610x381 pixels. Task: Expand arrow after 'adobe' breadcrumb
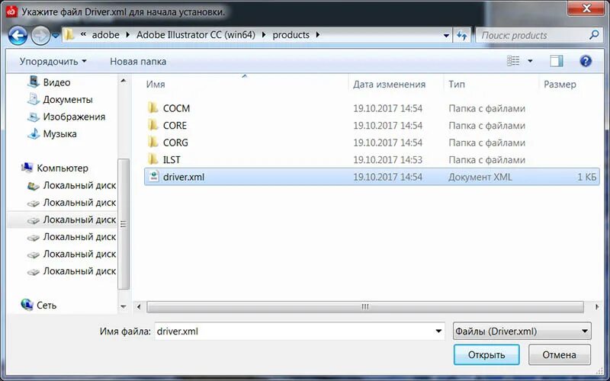point(127,34)
